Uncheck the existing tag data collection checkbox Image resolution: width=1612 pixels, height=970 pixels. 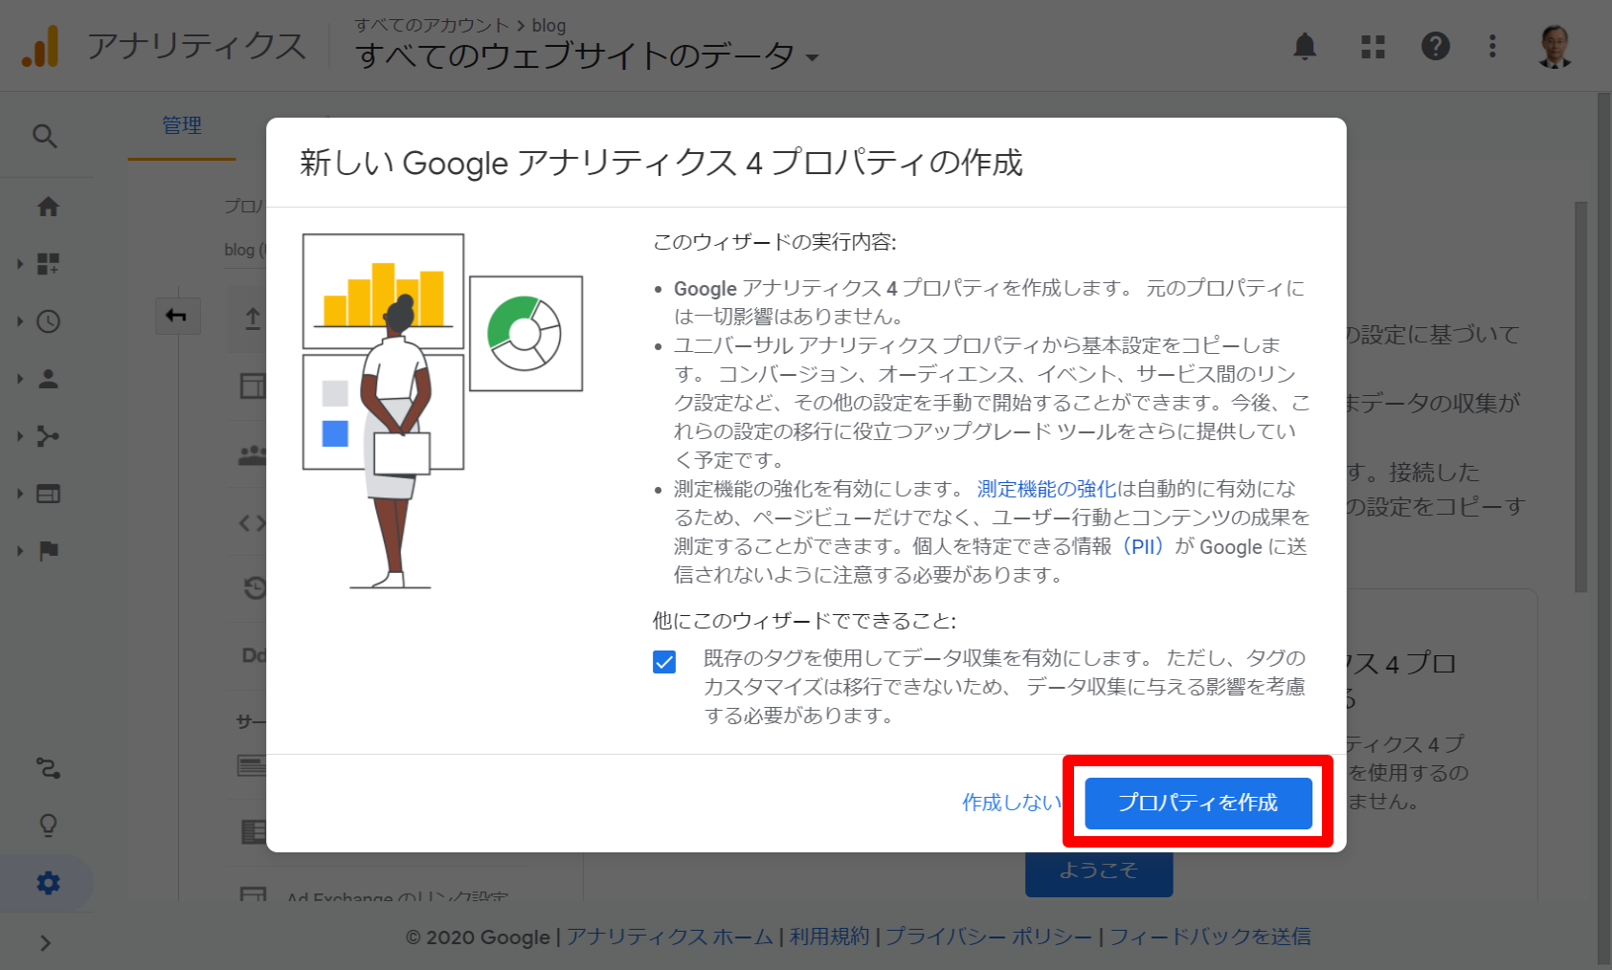click(664, 662)
